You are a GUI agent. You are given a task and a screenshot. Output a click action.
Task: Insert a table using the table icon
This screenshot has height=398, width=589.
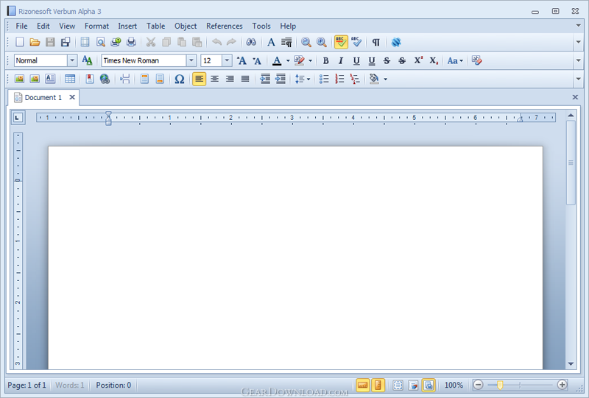point(70,79)
